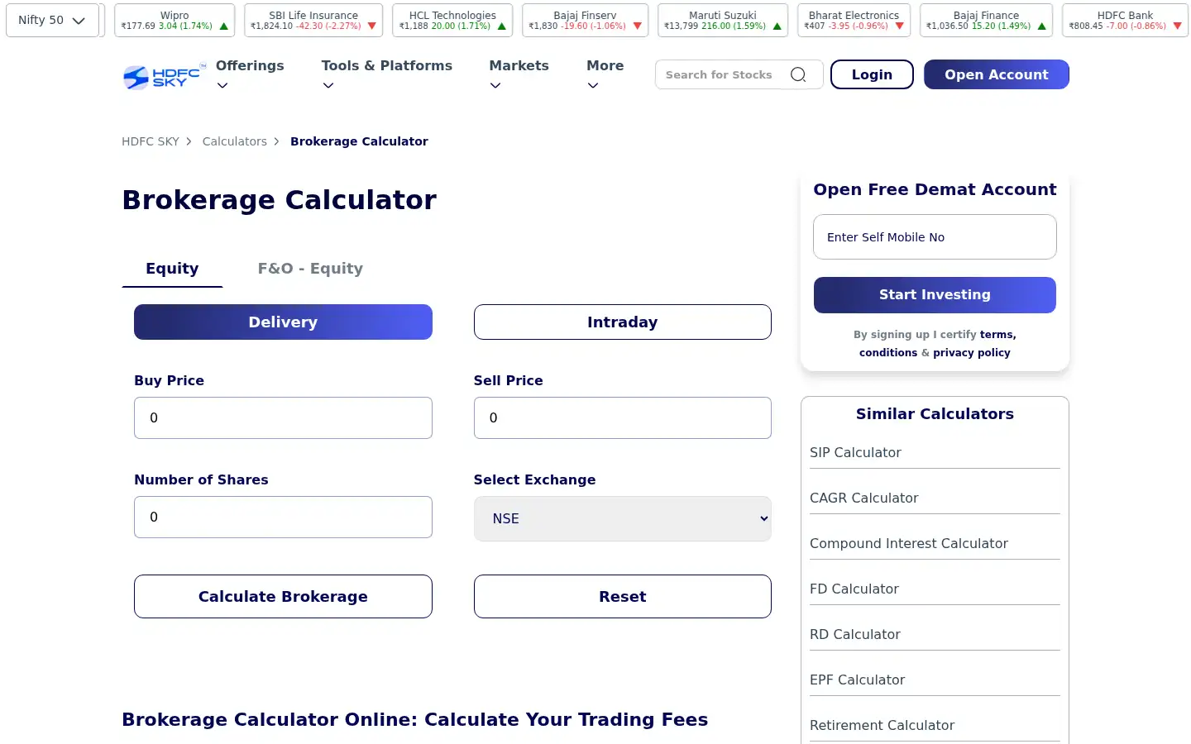
Task: Click Bajaj Finserv red down arrow
Action: pos(637,26)
